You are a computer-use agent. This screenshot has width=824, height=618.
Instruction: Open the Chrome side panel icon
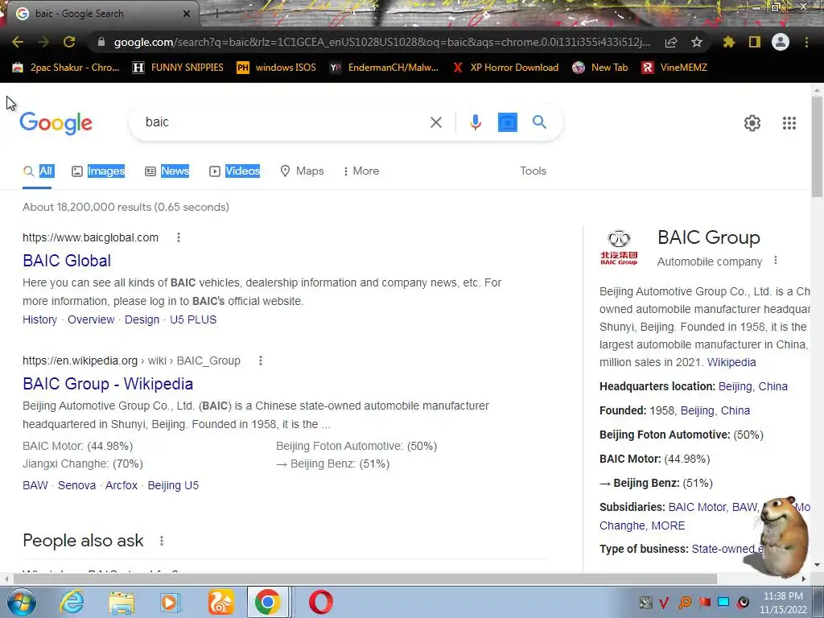click(755, 42)
